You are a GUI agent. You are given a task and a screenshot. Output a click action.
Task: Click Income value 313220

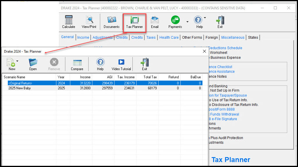[x=85, y=83]
